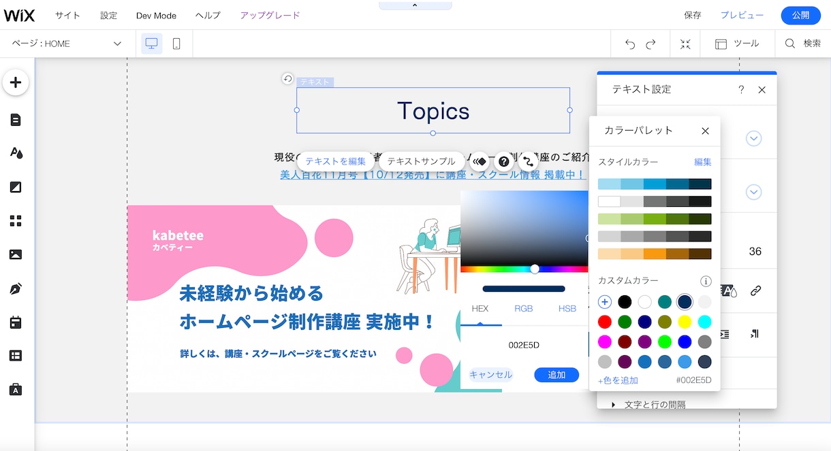Open the Site Design icon in sidebar
The width and height of the screenshot is (831, 451).
click(x=16, y=153)
